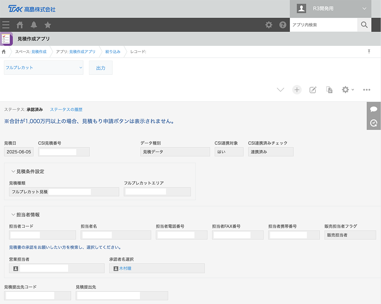The height and width of the screenshot is (304, 381).
Task: Click the TAK 高島株式会社 logo
Action: coord(32,9)
